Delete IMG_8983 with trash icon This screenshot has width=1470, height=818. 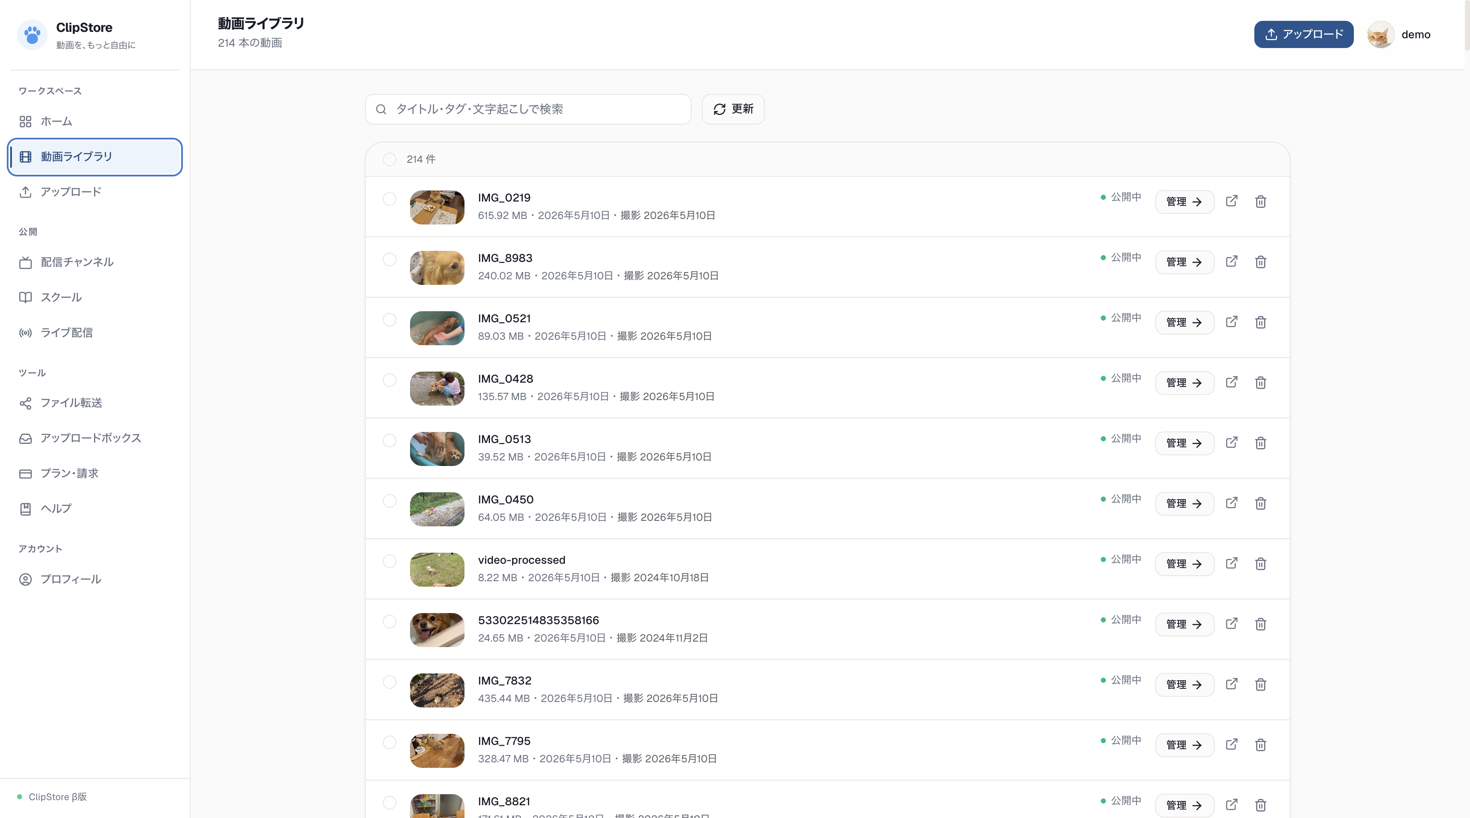tap(1261, 262)
